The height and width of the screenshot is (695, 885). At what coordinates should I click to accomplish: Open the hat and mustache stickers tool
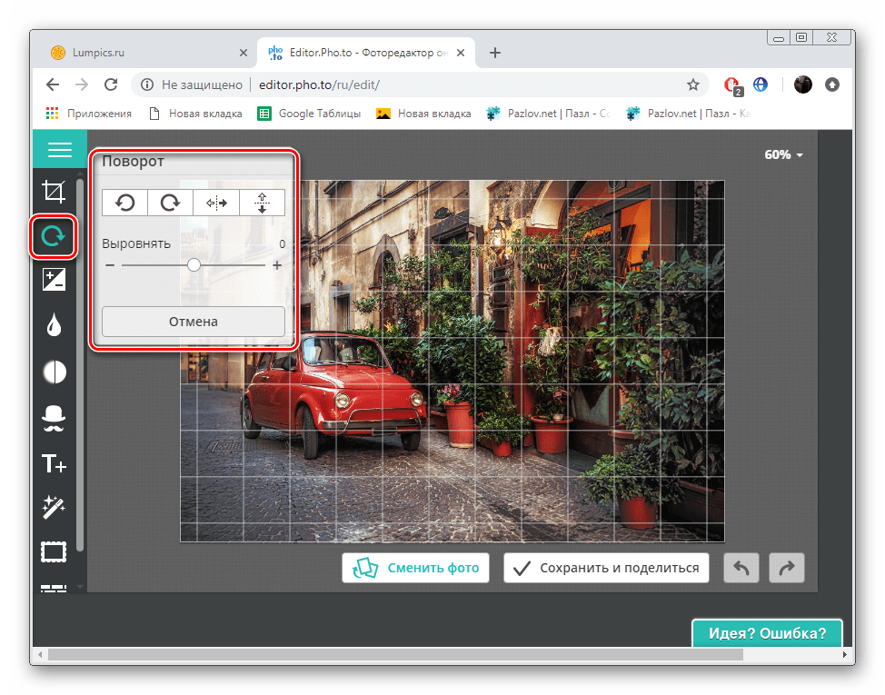click(x=55, y=419)
